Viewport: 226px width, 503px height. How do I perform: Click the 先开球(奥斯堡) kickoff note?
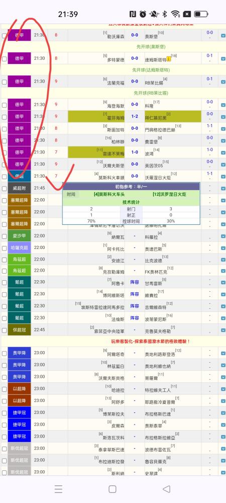coord(151,47)
